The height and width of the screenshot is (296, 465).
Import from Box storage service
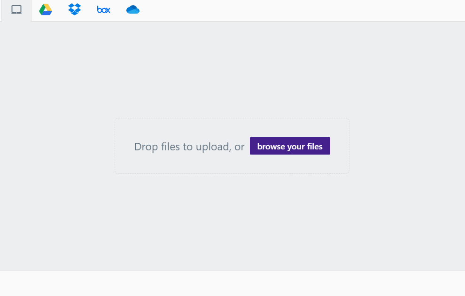[103, 10]
